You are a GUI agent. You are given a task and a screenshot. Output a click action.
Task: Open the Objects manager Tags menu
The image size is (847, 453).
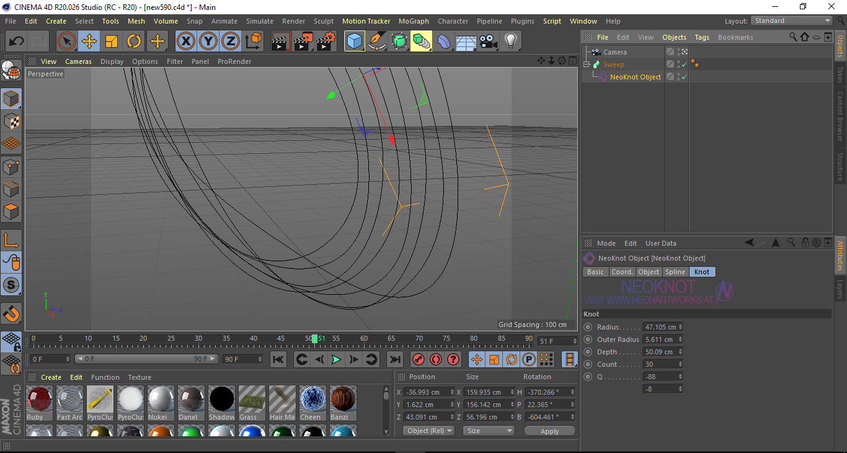(702, 37)
